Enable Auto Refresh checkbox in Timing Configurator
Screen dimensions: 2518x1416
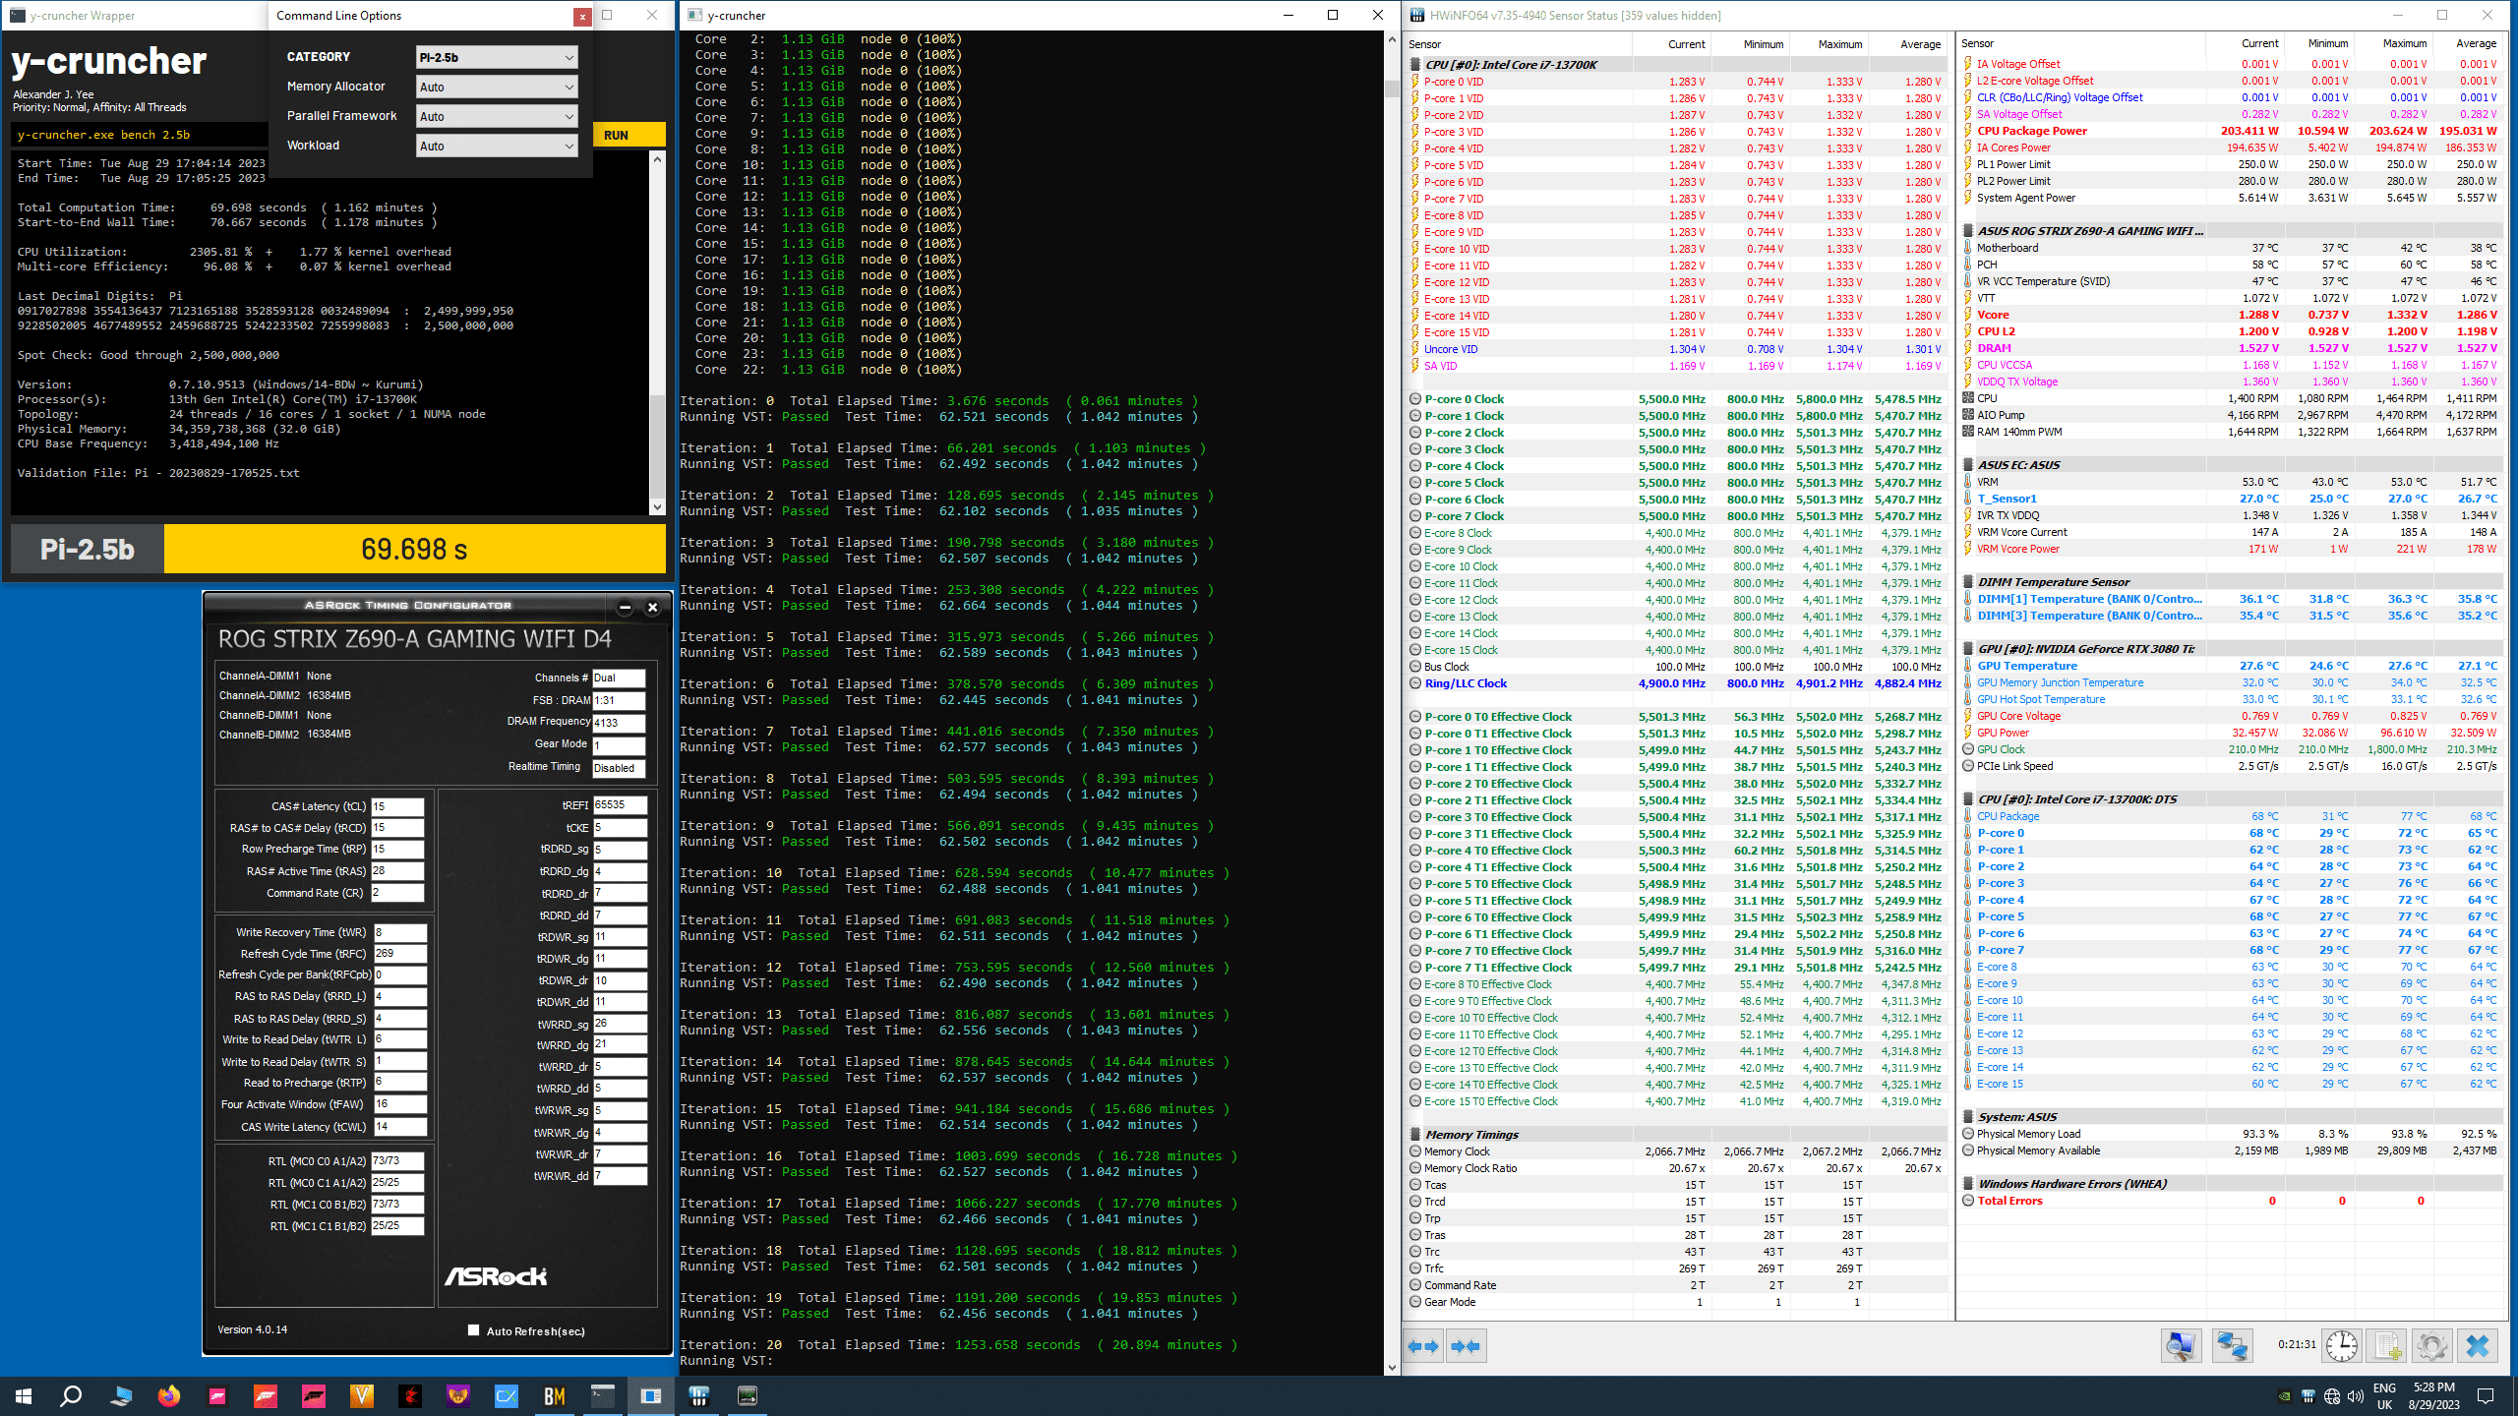tap(473, 1330)
